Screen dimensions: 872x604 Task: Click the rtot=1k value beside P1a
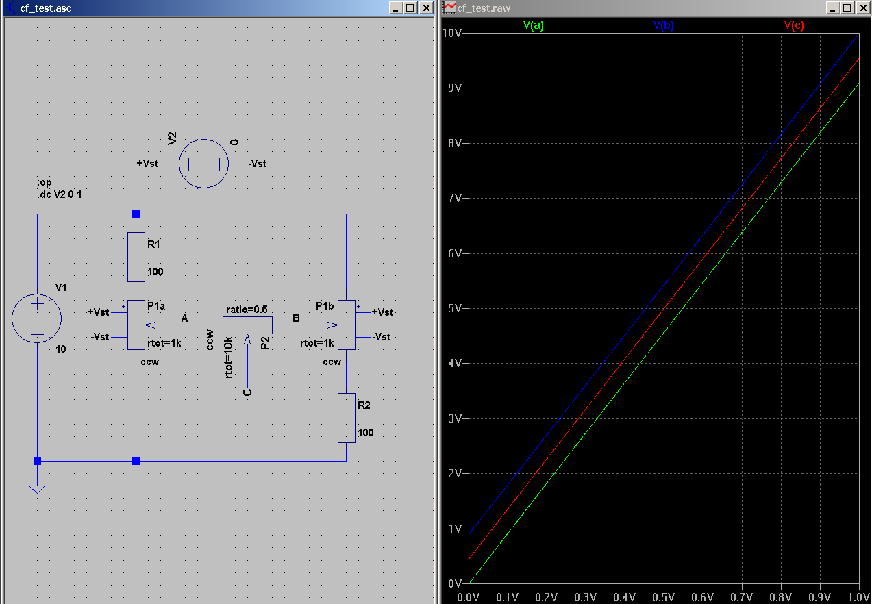coord(164,343)
